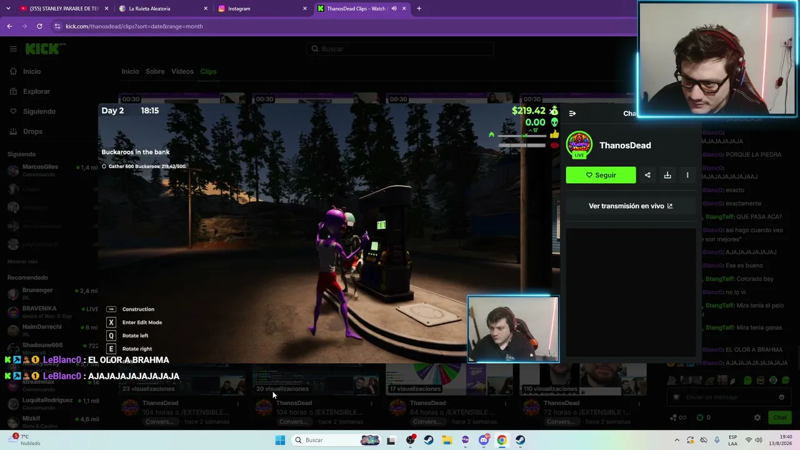Open the first Steam taskbar icon
Viewport: 800px width, 450px height.
[429, 440]
